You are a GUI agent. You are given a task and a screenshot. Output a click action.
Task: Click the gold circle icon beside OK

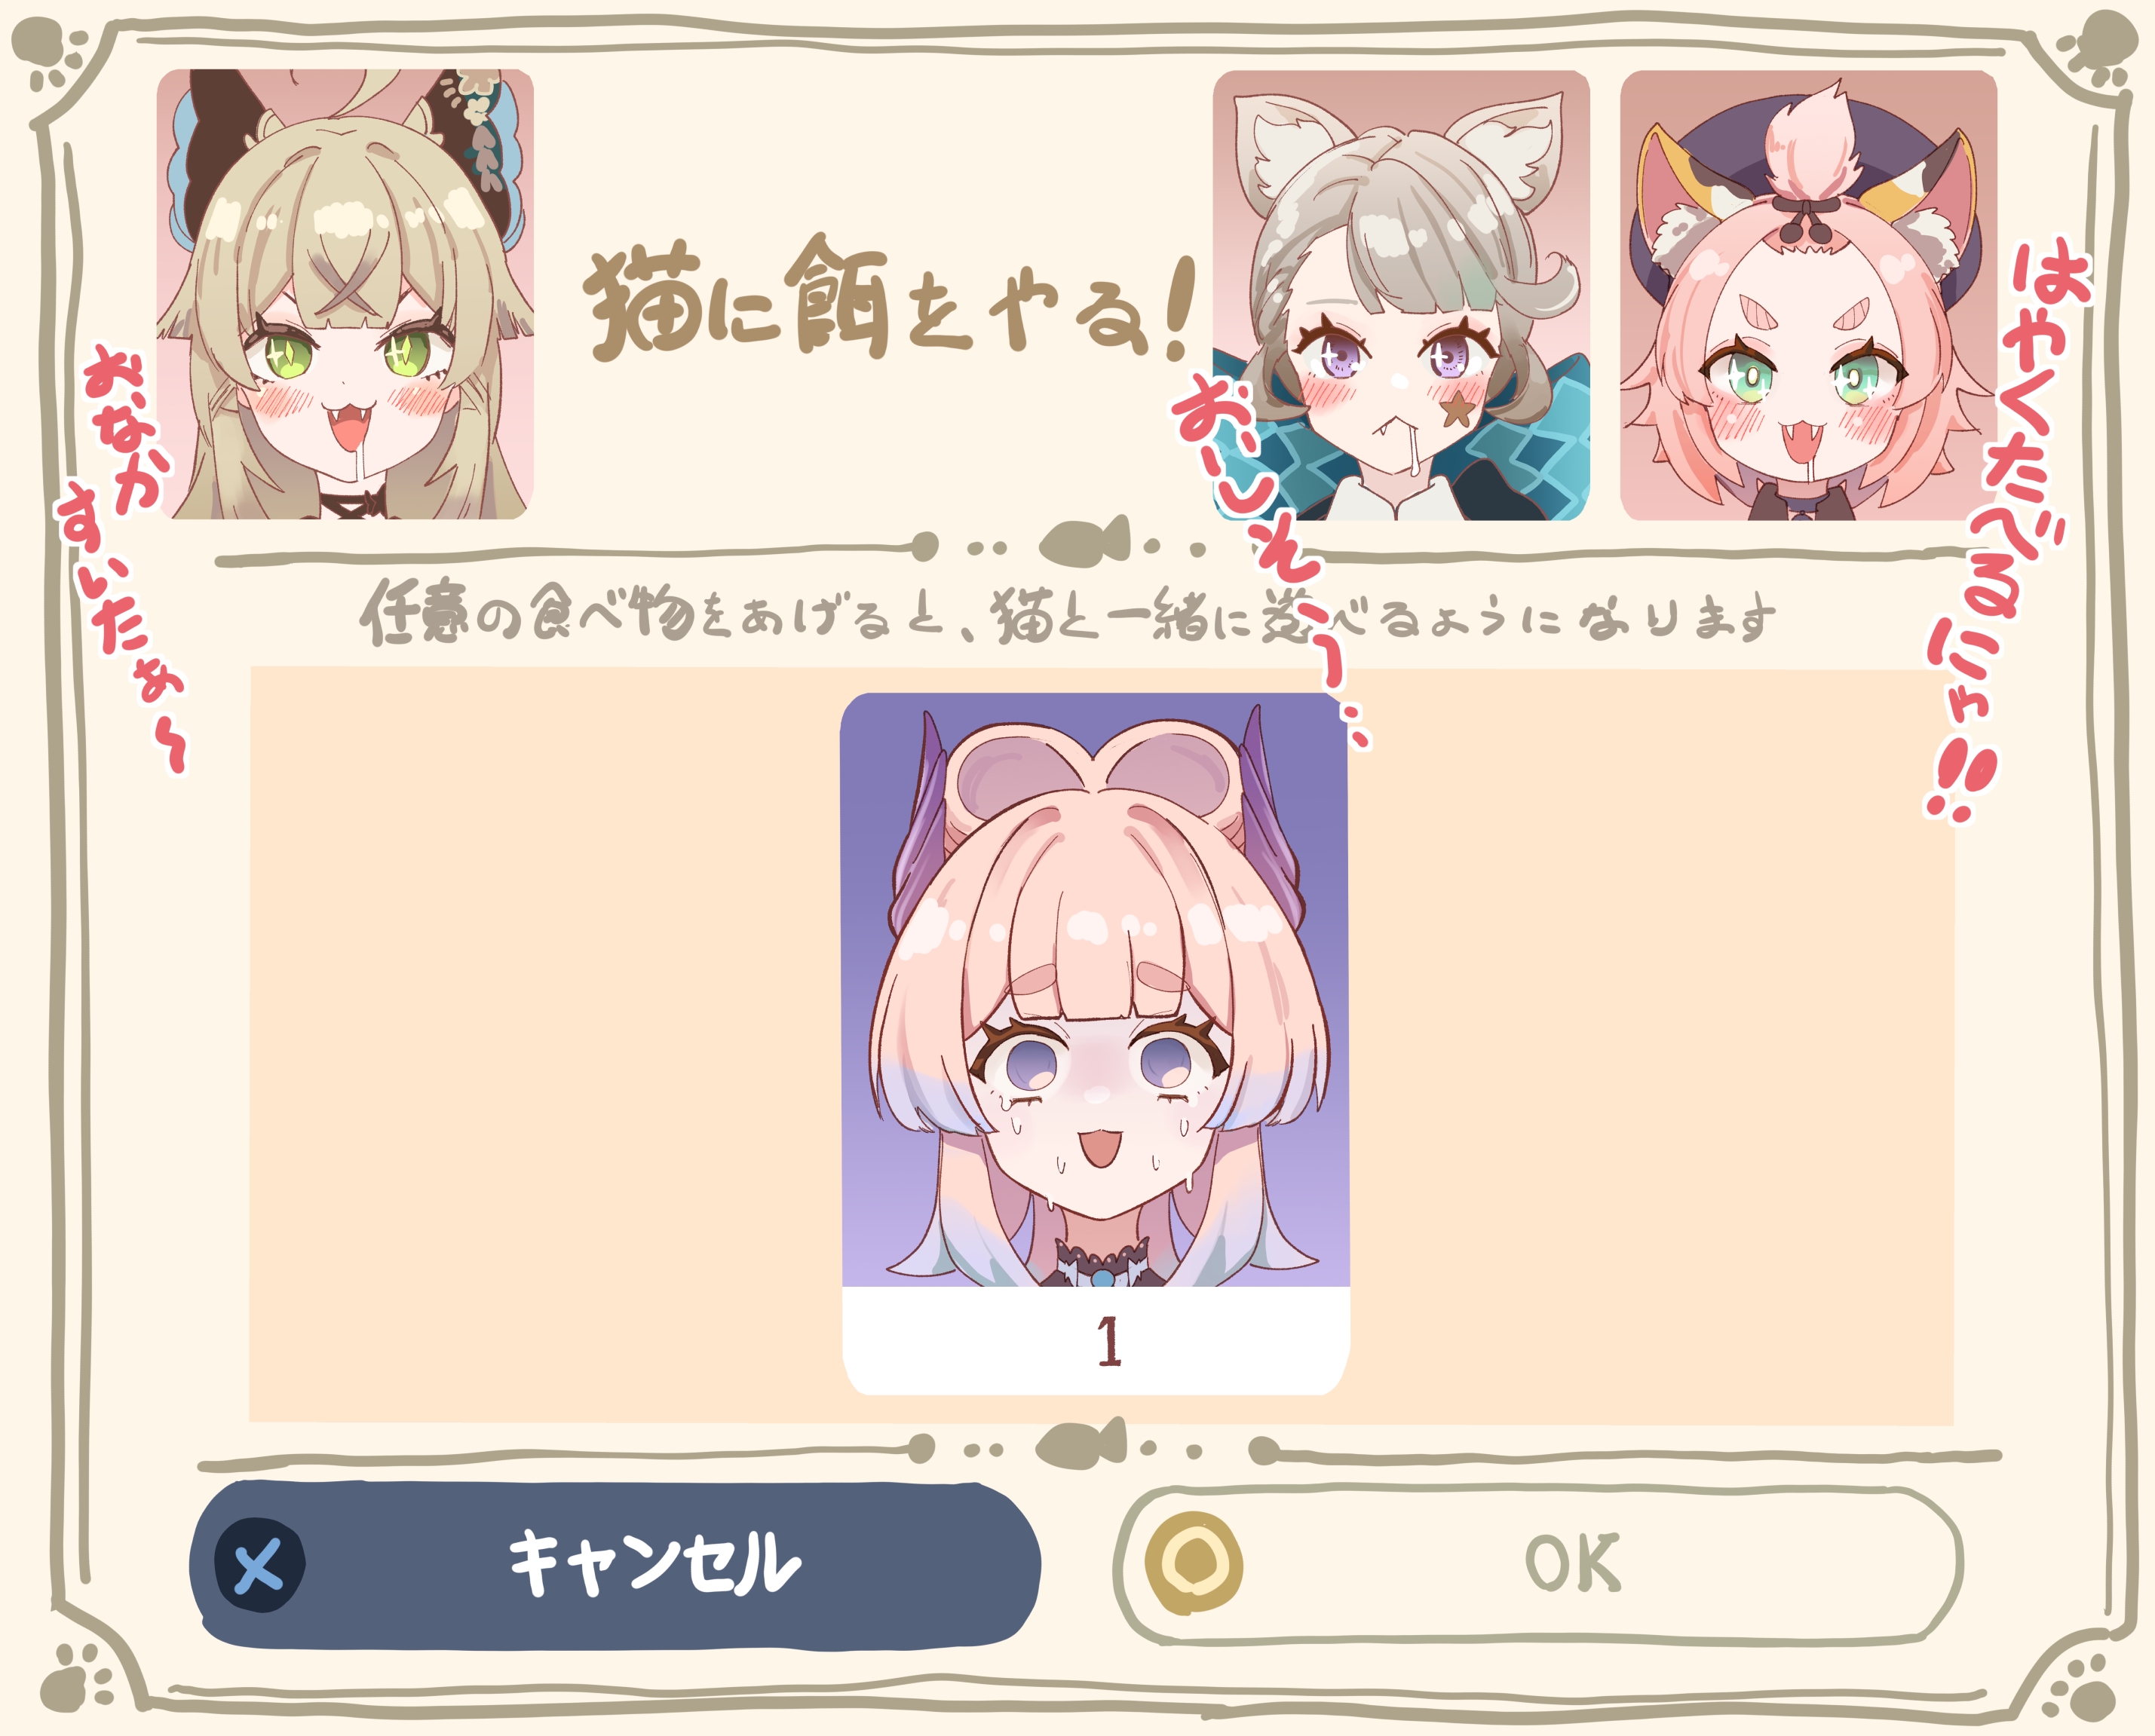1194,1563
